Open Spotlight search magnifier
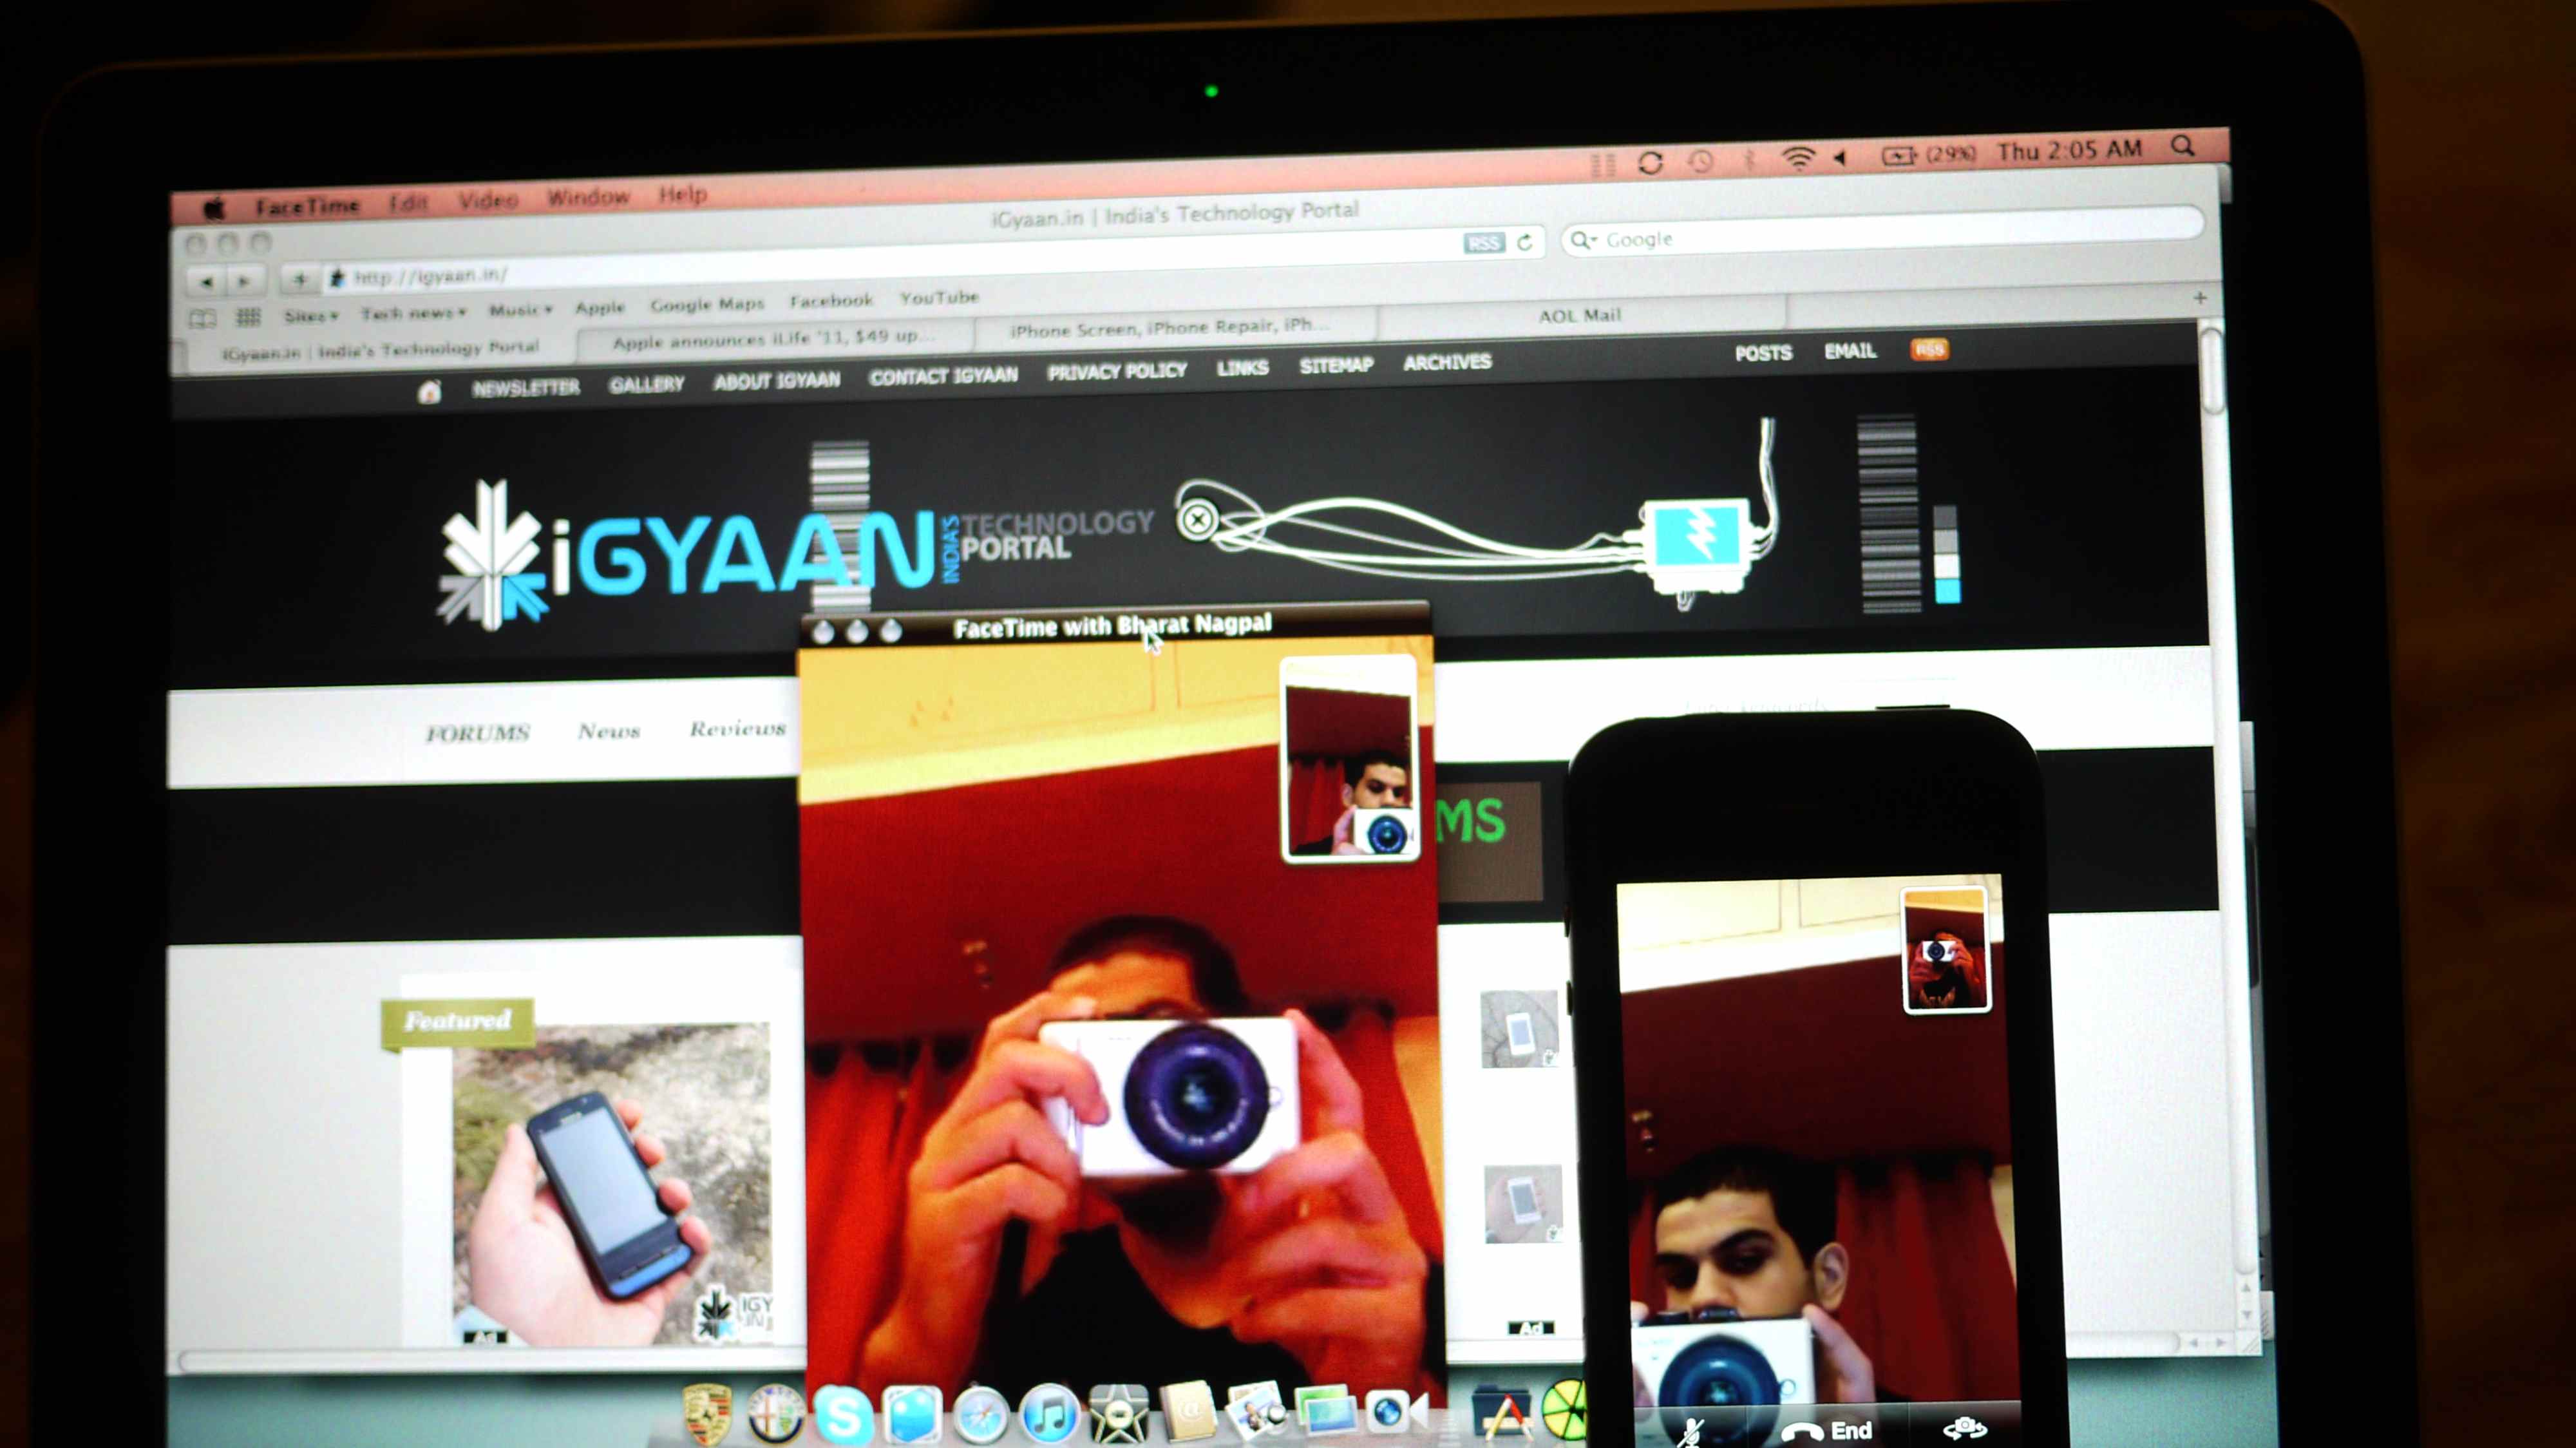The width and height of the screenshot is (2576, 1448). (x=2183, y=147)
